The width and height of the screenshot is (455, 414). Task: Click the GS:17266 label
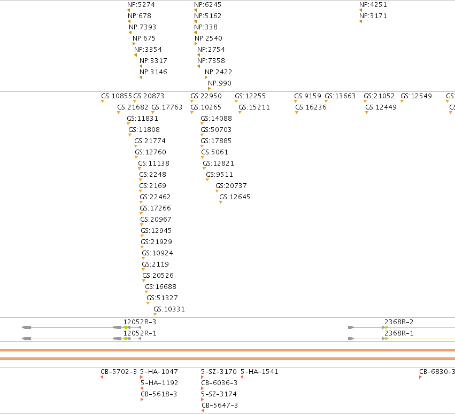coord(155,208)
